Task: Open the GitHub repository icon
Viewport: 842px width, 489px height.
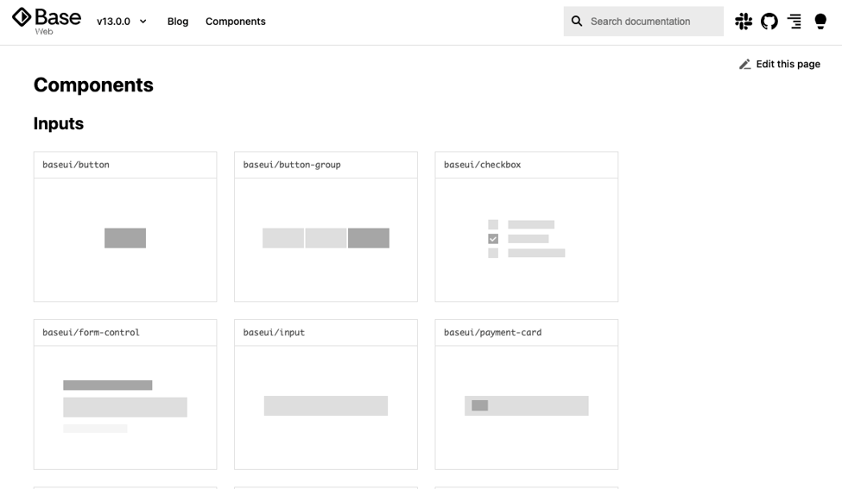Action: click(x=769, y=22)
